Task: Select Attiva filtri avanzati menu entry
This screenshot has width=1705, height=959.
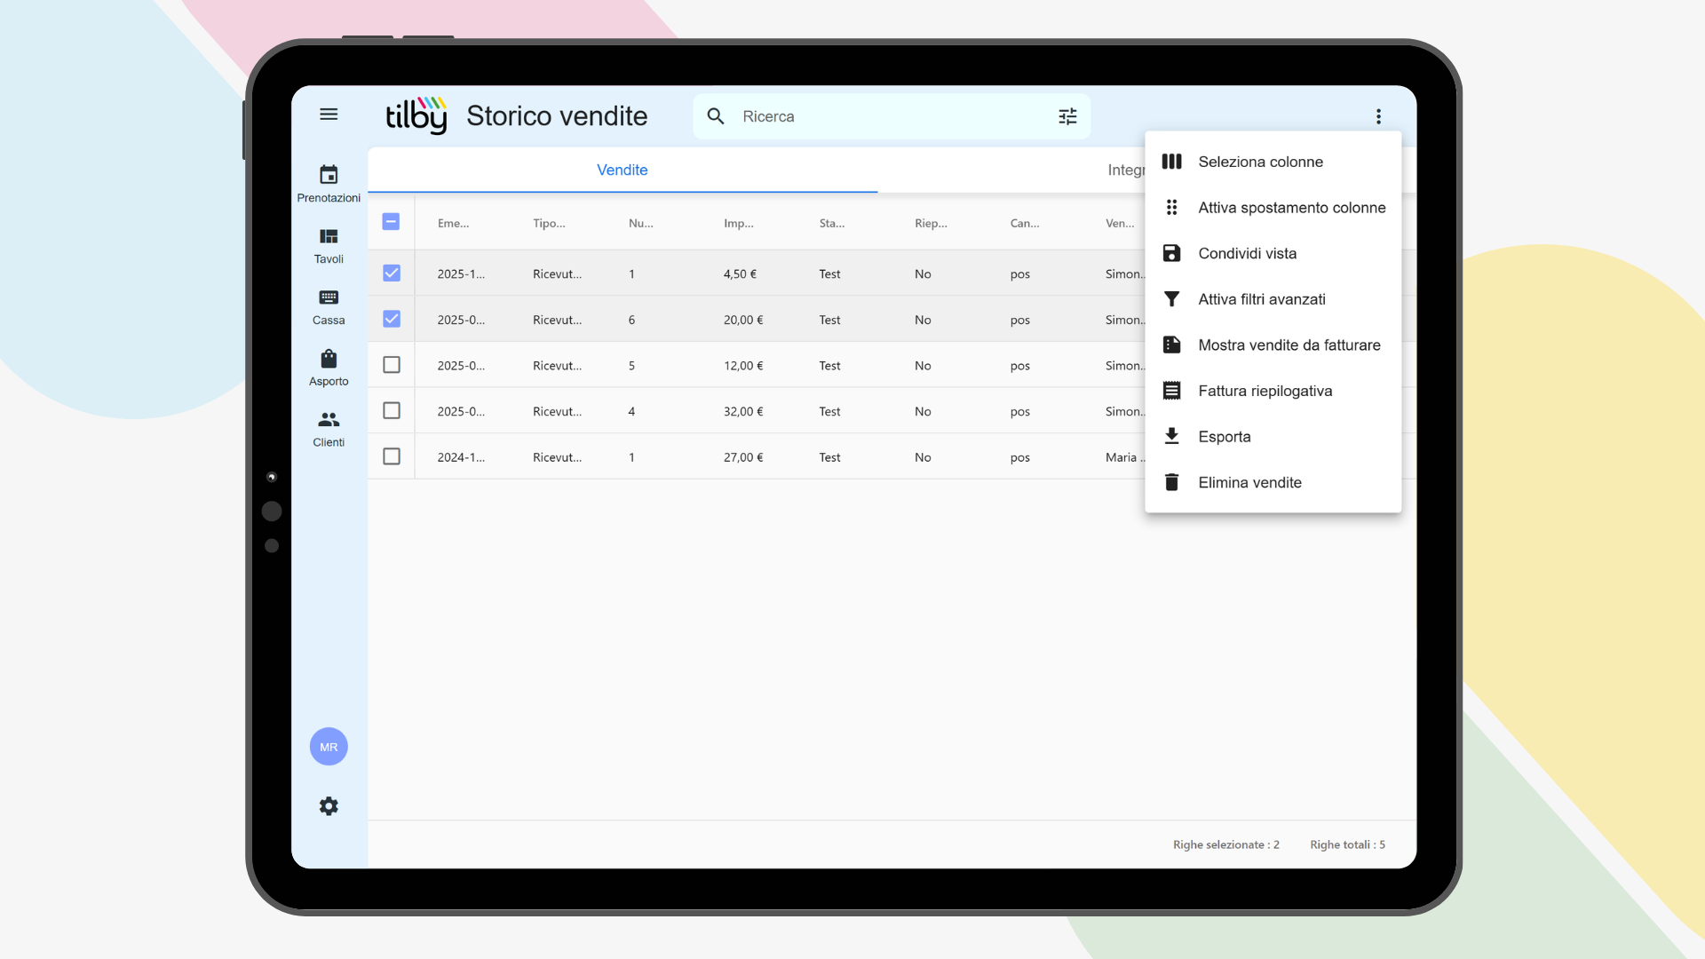Action: pos(1273,299)
